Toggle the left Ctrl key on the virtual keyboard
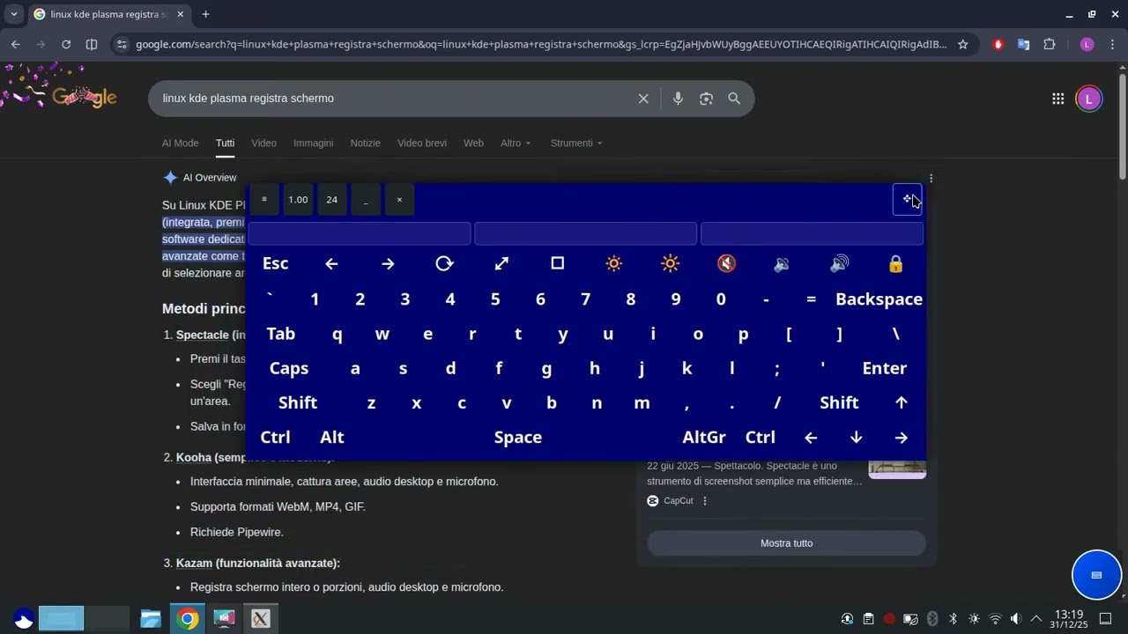 (x=275, y=437)
